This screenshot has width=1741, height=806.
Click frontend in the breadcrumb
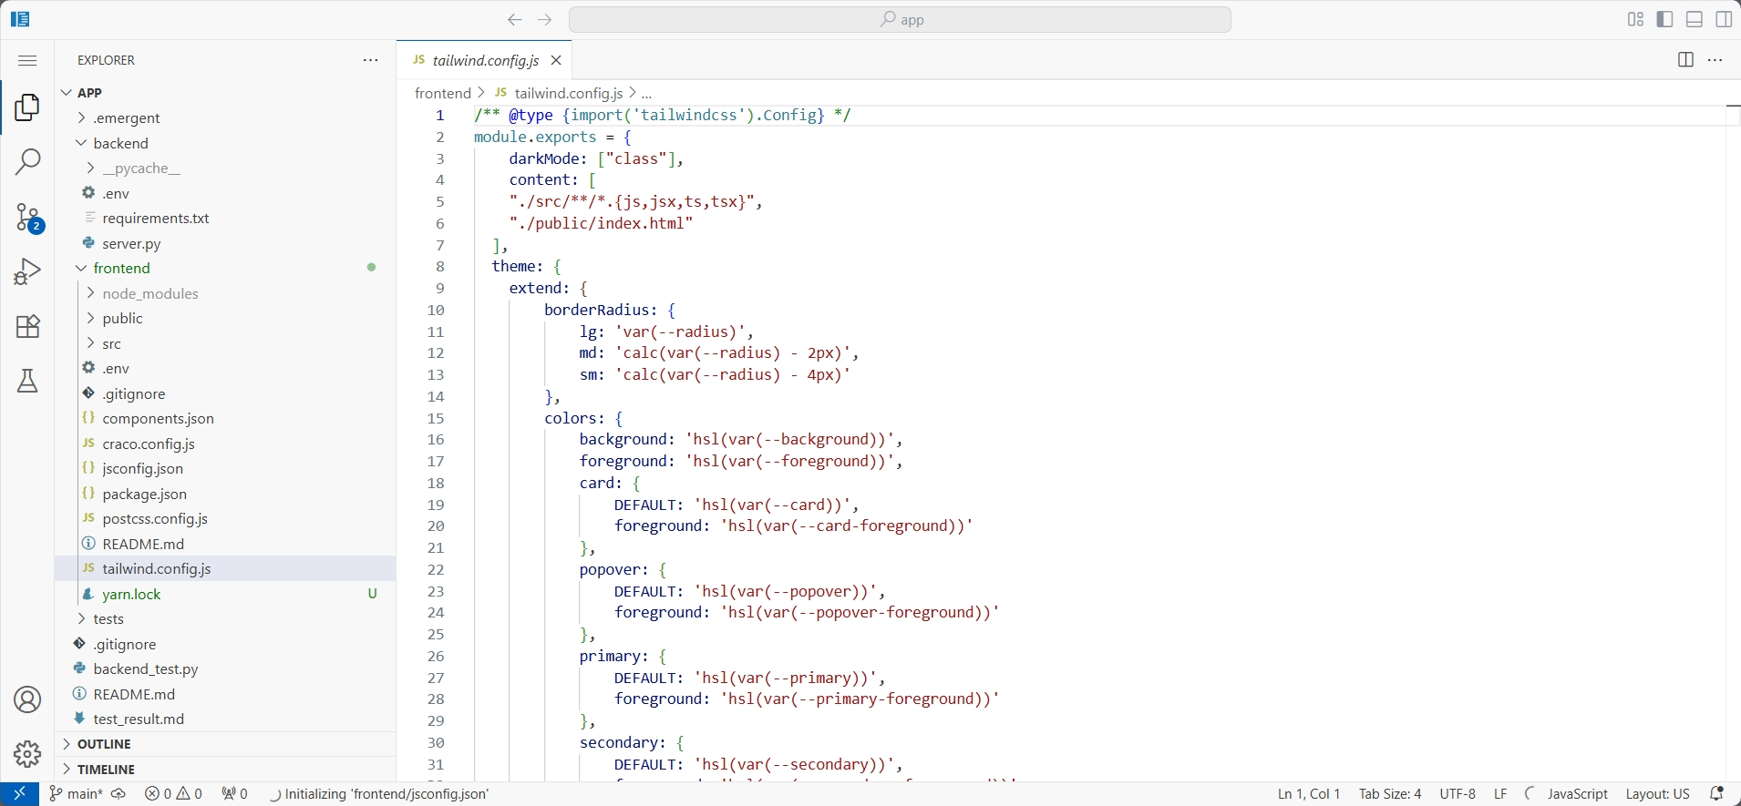pyautogui.click(x=442, y=93)
